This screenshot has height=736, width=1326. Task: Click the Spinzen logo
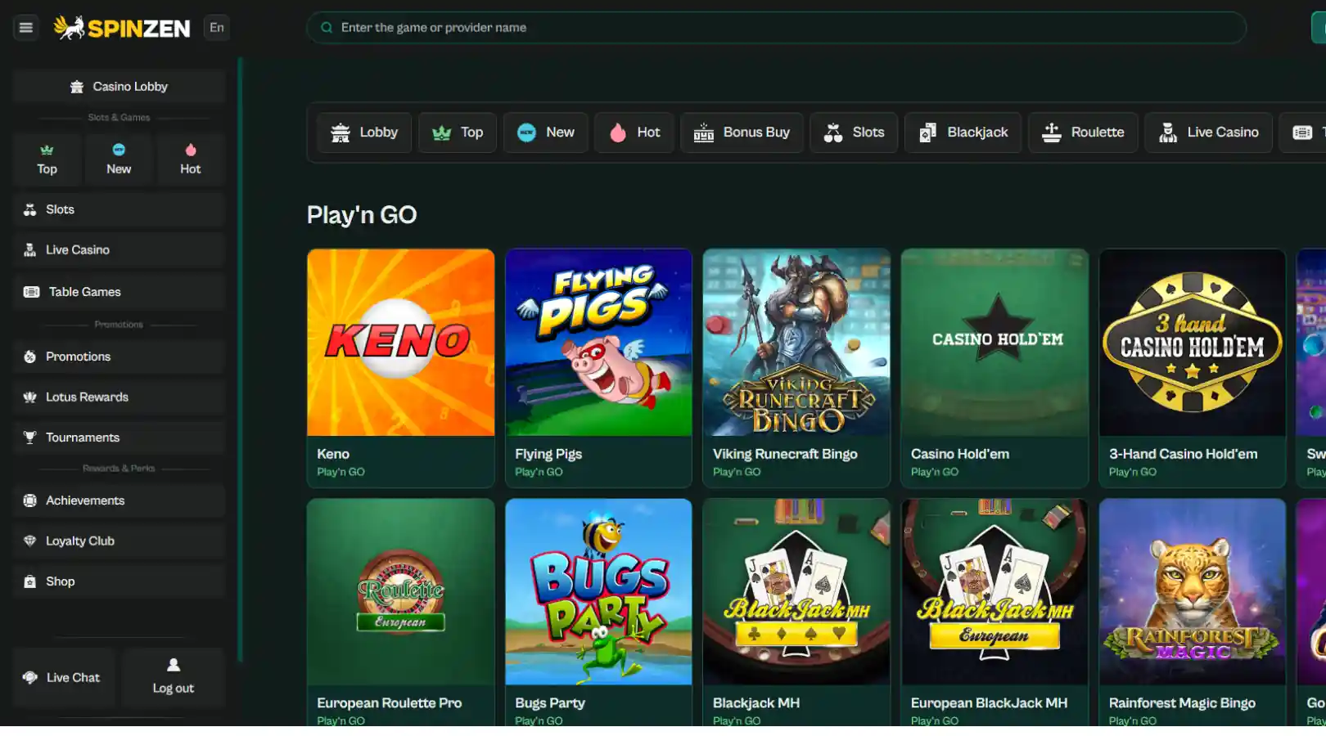[x=122, y=28]
